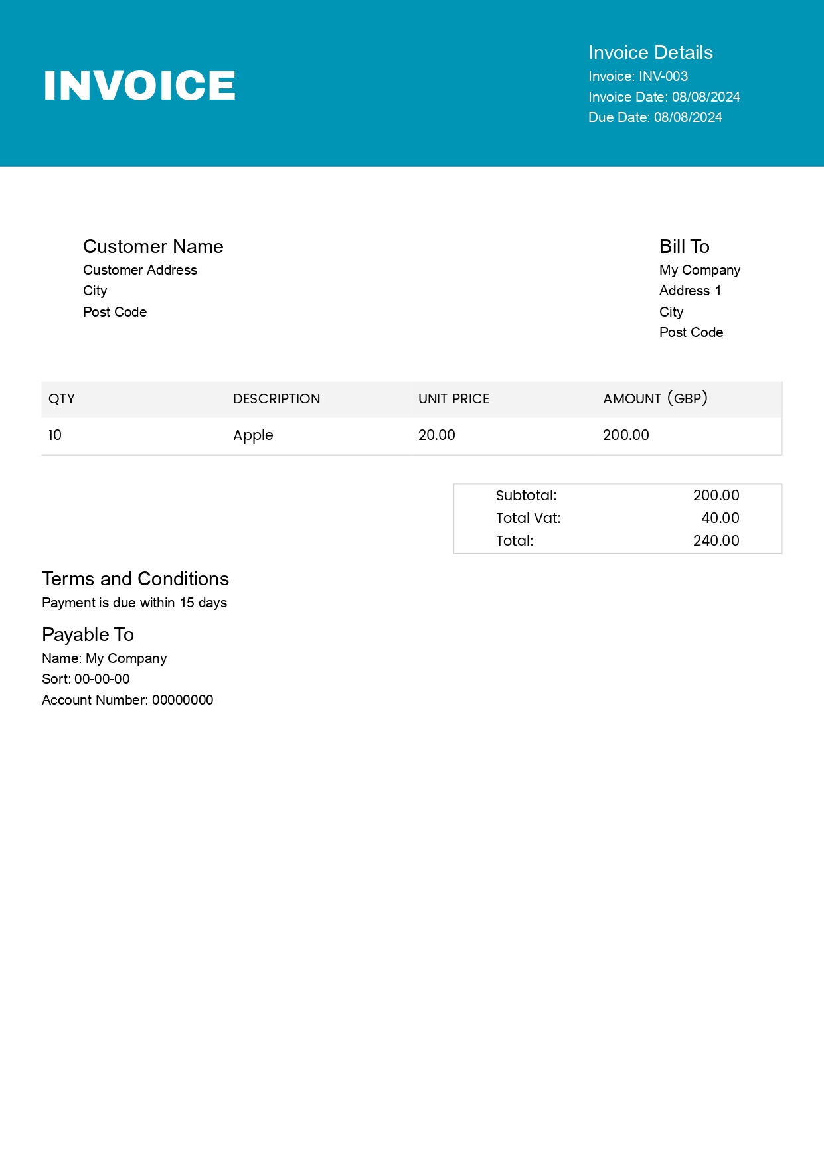824x1164 pixels.
Task: Click the Invoice Date line in header
Action: [x=664, y=97]
